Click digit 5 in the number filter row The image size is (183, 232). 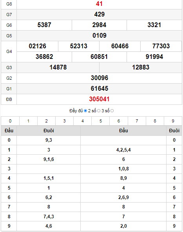[101, 121]
